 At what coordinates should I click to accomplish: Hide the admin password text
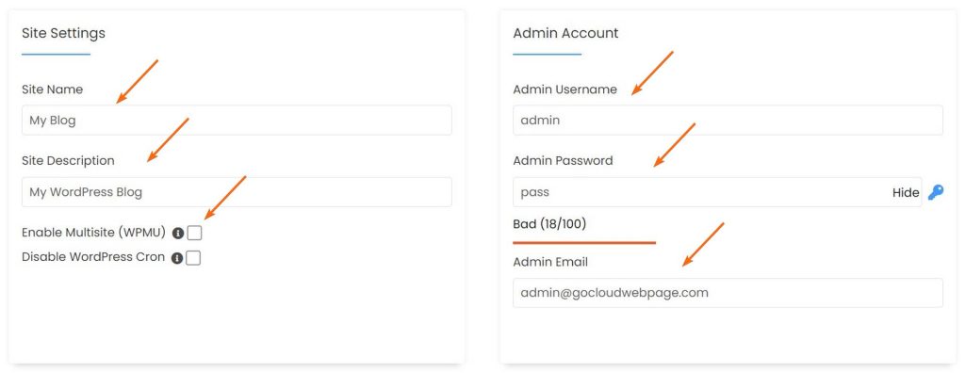click(906, 192)
